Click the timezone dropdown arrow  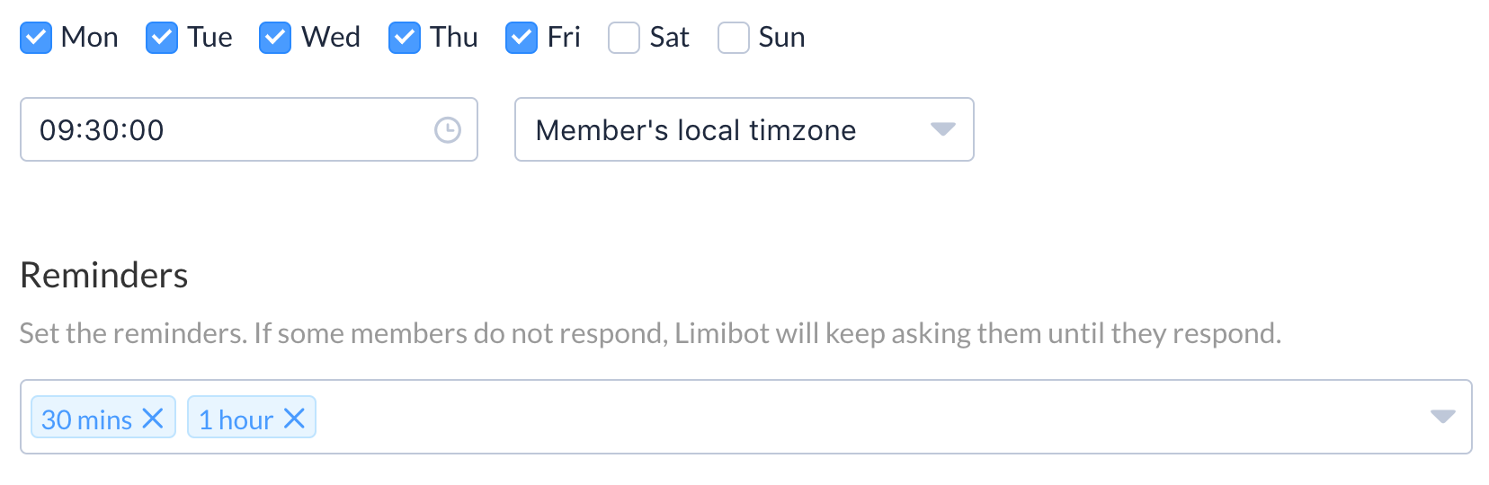click(x=942, y=130)
